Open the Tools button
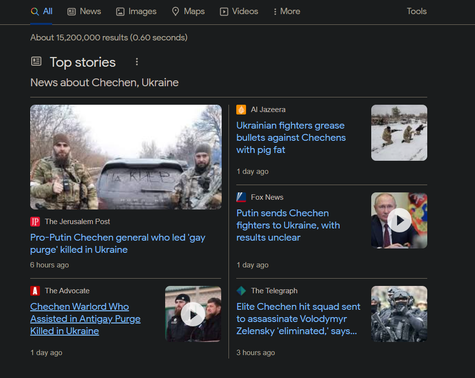This screenshot has height=378, width=475. (417, 12)
